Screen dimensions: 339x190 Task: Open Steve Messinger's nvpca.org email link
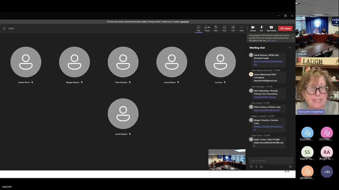[265, 97]
